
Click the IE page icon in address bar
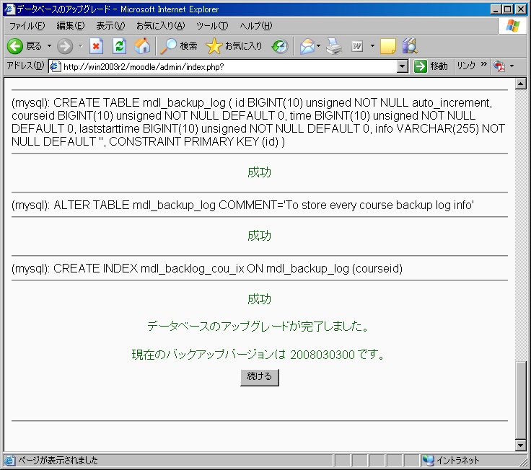(x=55, y=66)
